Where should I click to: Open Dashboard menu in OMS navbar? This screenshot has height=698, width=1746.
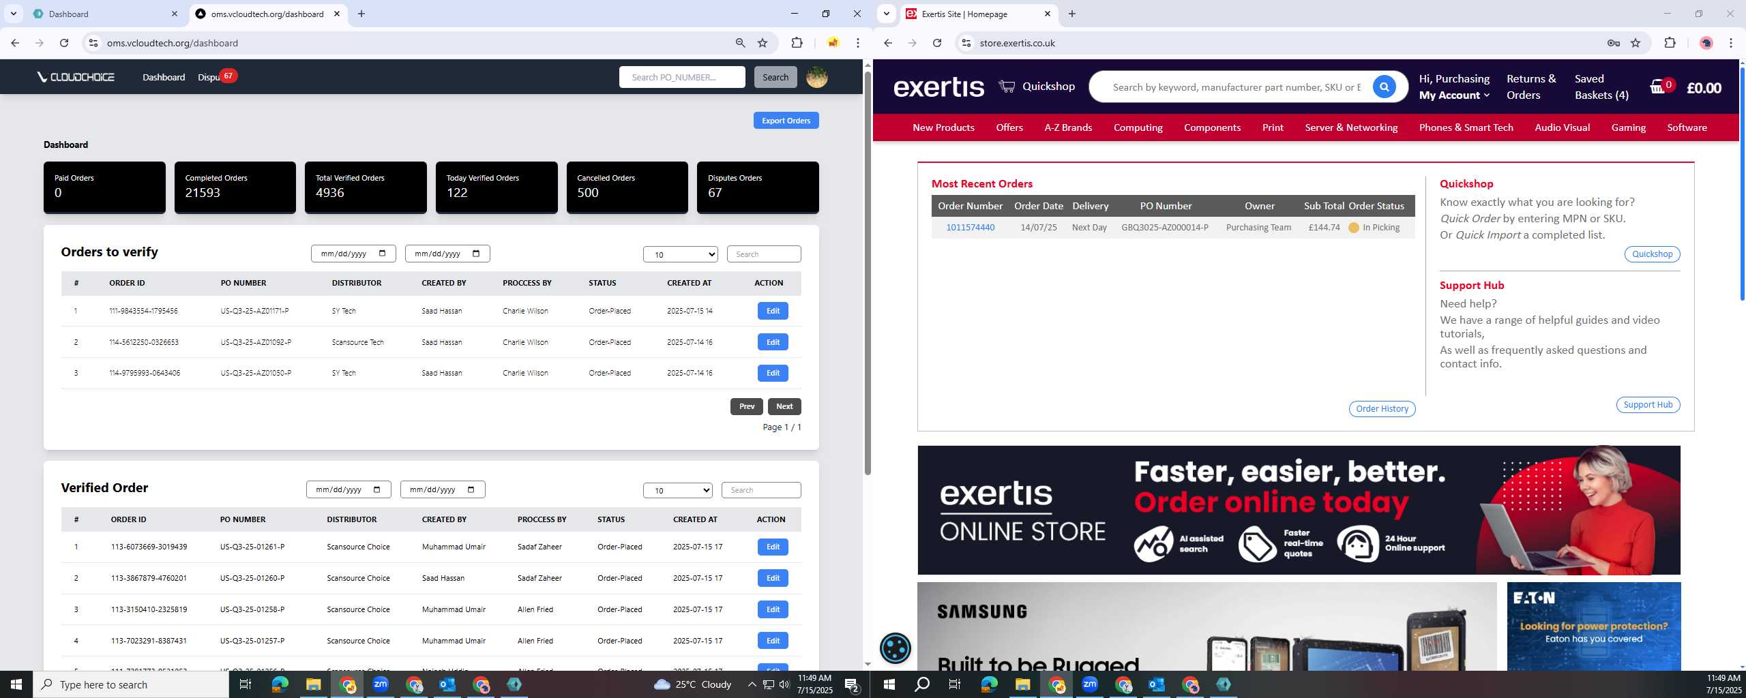point(164,77)
